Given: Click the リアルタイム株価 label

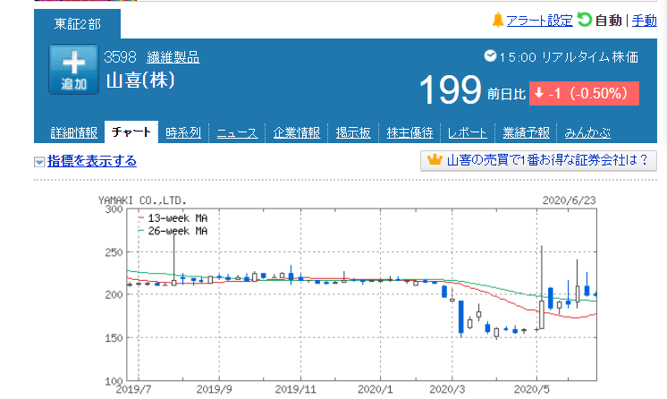Looking at the screenshot, I should click(589, 57).
